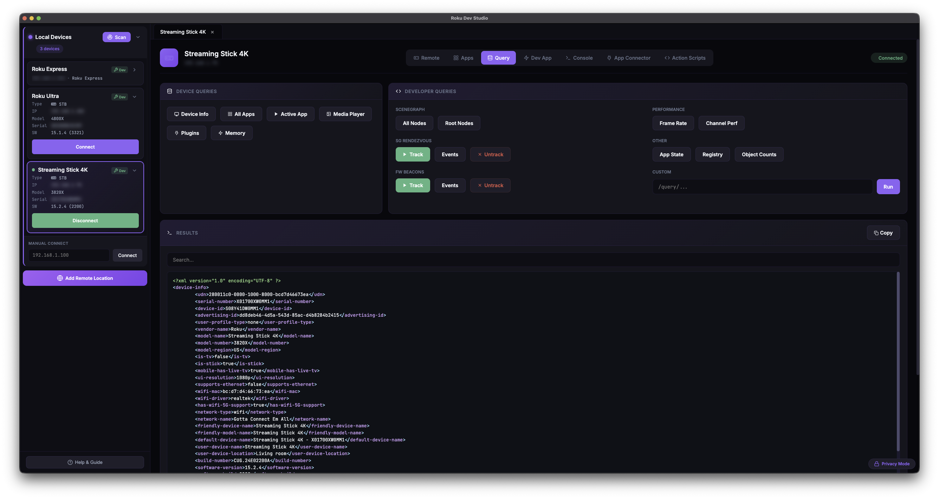Click the Results terminal prompt icon
Viewport: 939px width, 499px height.
[x=169, y=233]
